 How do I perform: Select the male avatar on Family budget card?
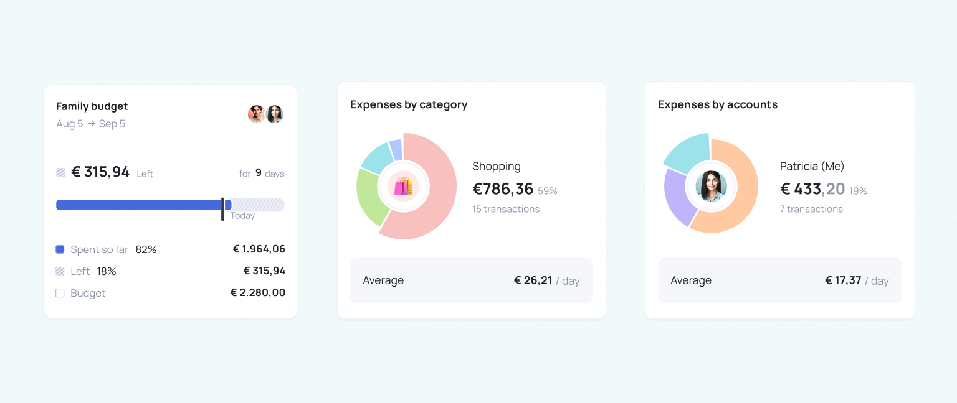coord(257,114)
